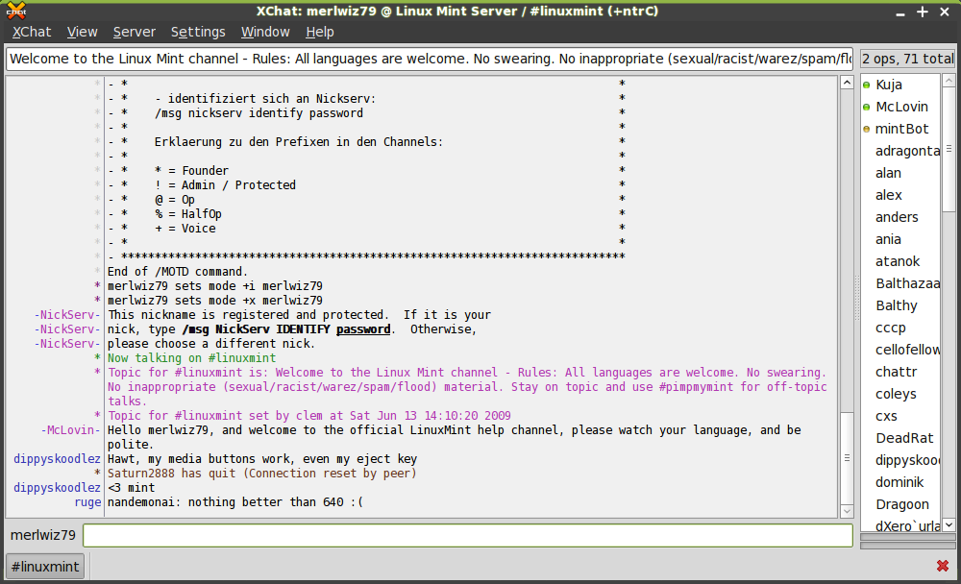Switch to the #linuxmint channel tab
This screenshot has height=584, width=961.
[x=45, y=566]
